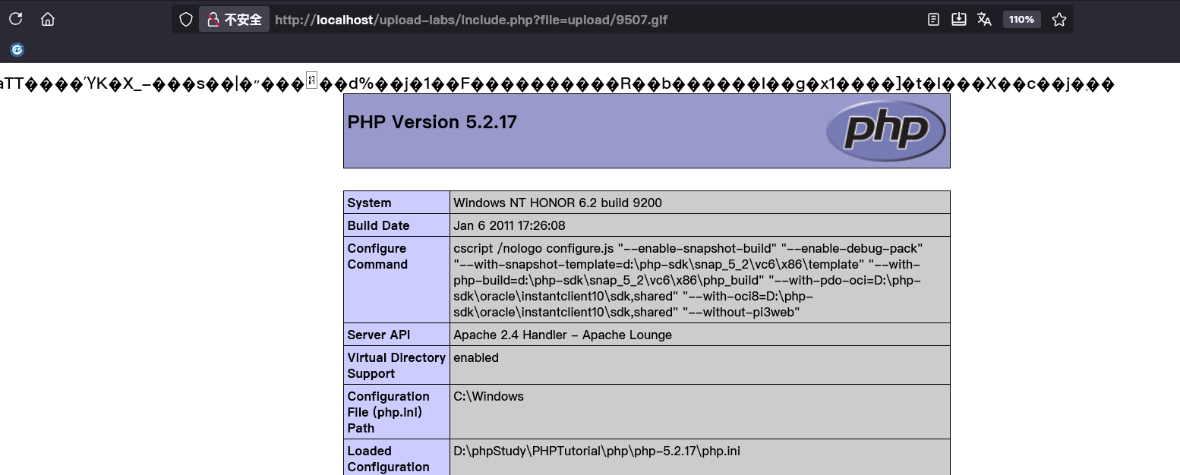Select Windows NT HONOR 6.2 build value
Image resolution: width=1180 pixels, height=475 pixels.
pos(558,203)
